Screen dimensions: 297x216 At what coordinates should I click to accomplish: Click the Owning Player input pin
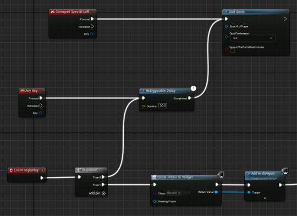coord(155,201)
